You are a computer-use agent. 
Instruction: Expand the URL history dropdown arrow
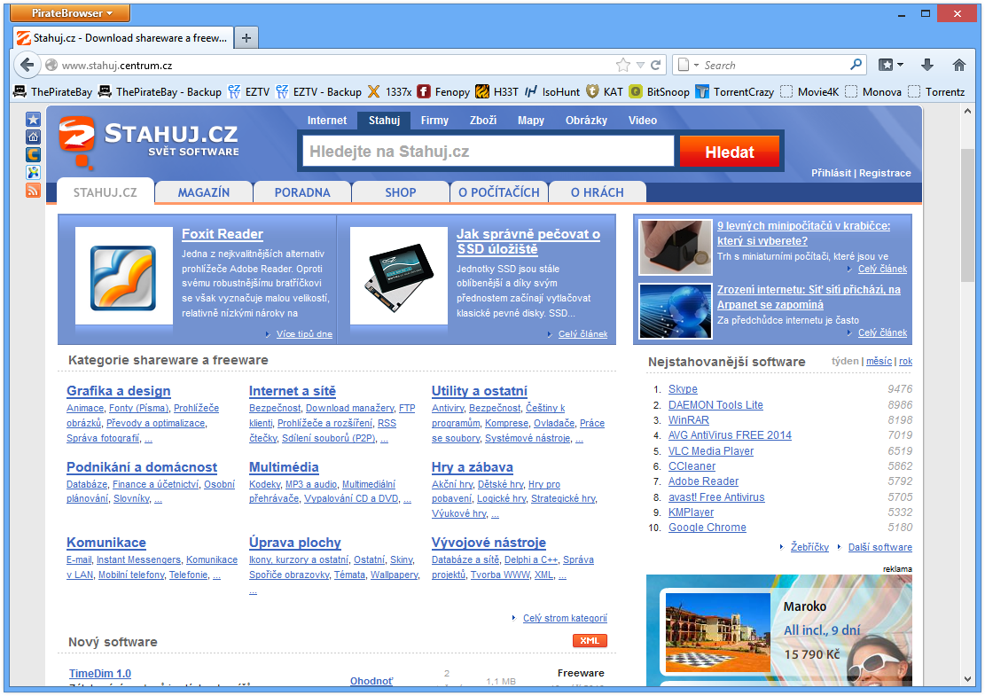640,65
